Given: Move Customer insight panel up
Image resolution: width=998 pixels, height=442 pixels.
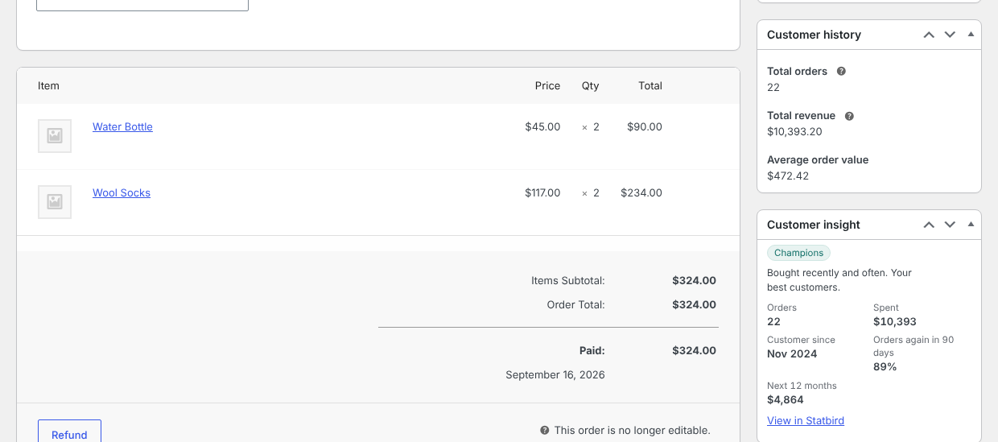Looking at the screenshot, I should [x=929, y=225].
